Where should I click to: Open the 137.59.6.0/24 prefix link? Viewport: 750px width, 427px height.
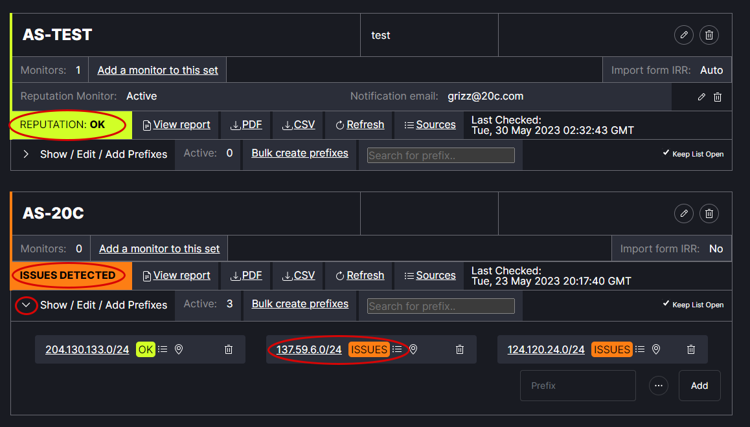click(309, 349)
